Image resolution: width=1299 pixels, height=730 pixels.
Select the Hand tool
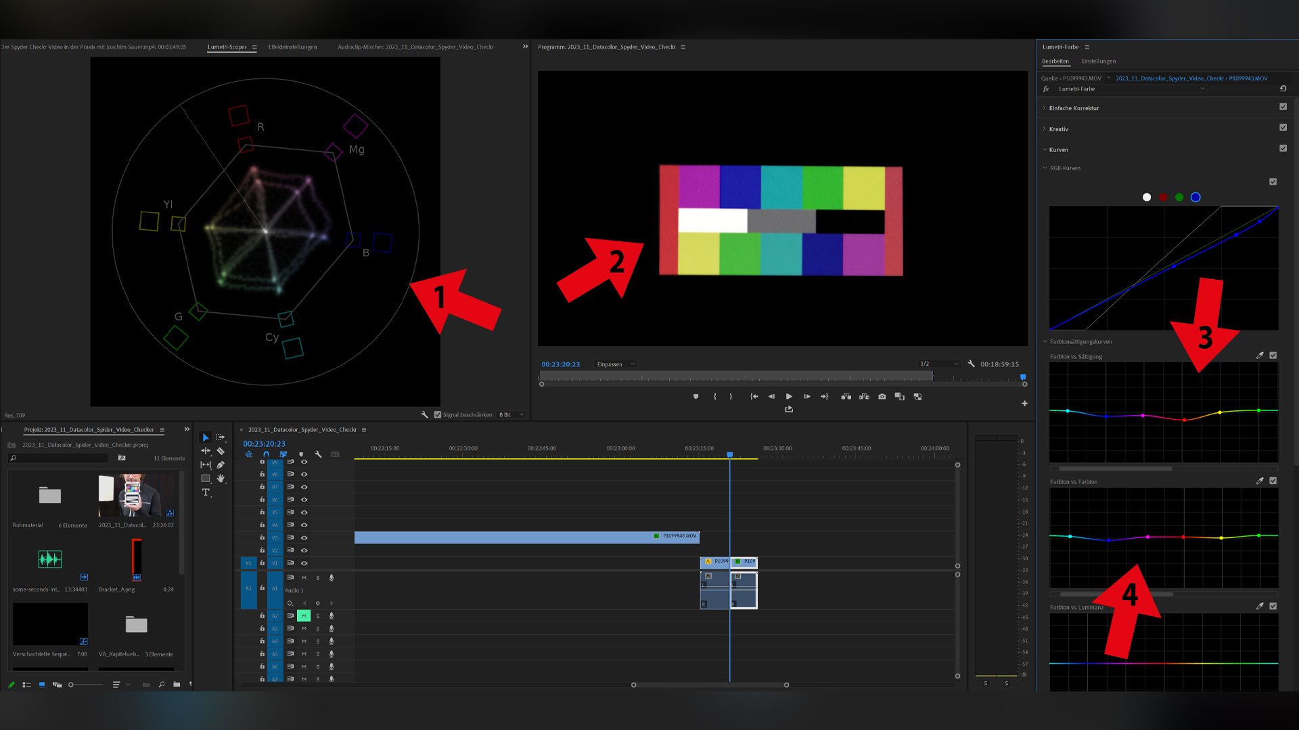pos(221,479)
